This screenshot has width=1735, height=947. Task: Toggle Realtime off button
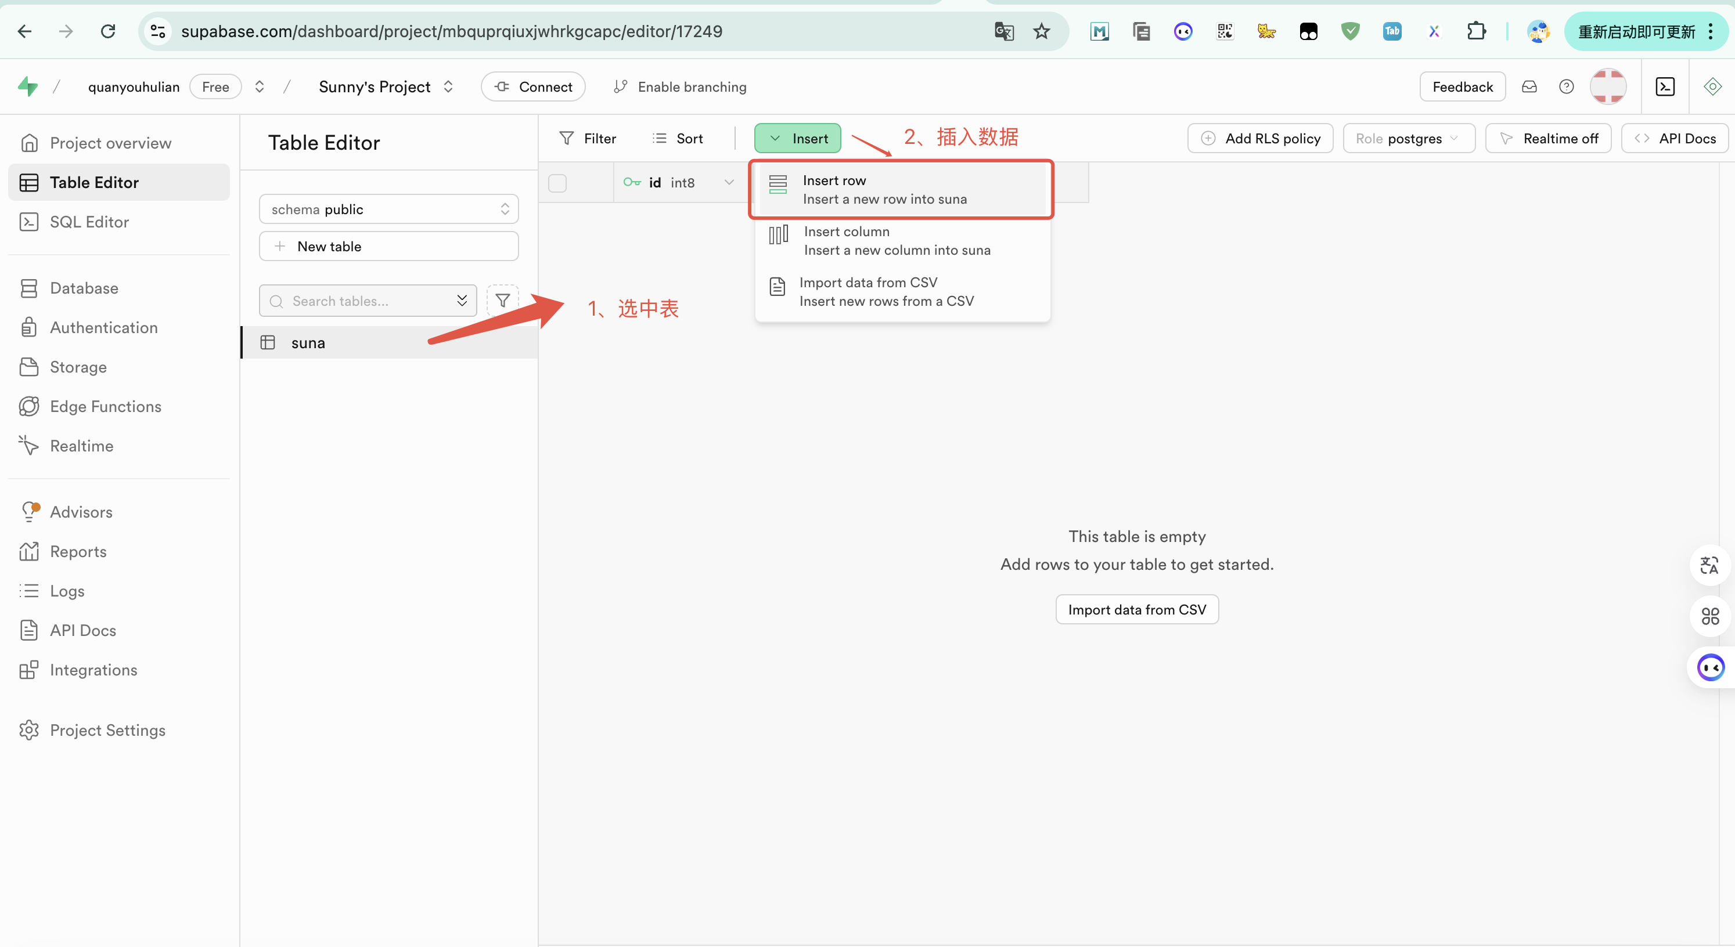1548,139
